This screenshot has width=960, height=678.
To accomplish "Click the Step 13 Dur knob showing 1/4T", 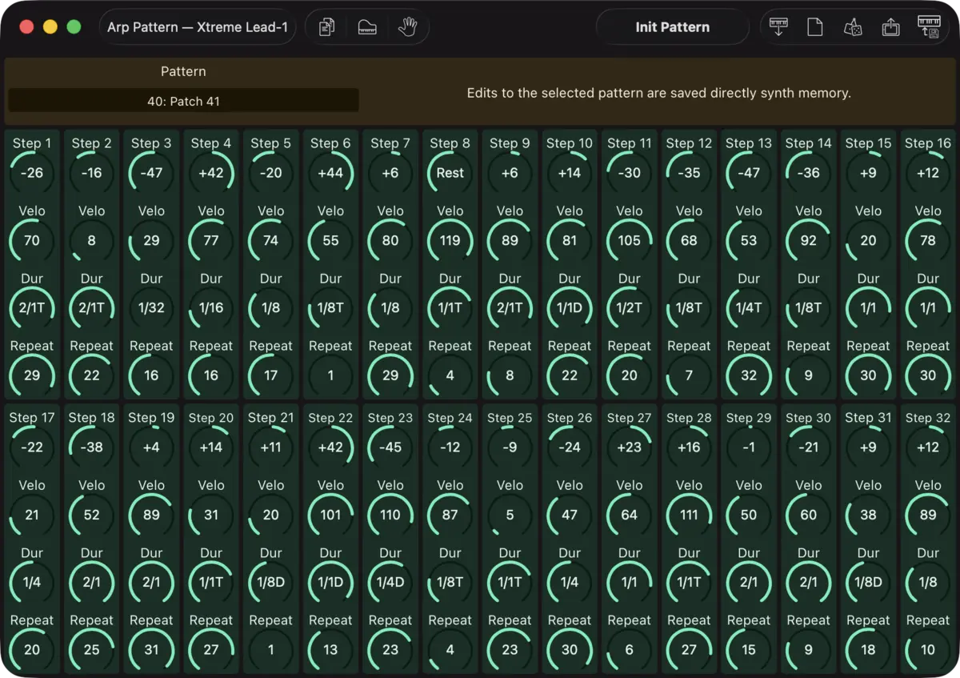I will tap(749, 308).
